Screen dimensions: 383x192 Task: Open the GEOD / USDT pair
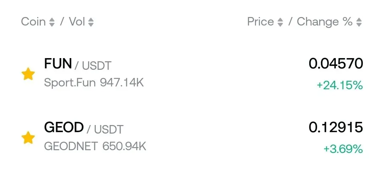coord(64,128)
